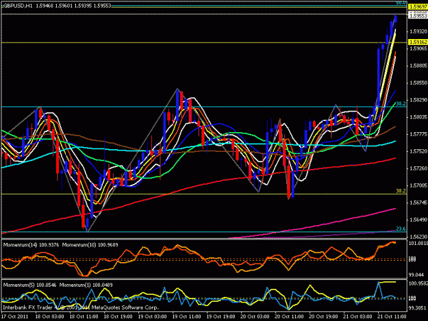
Task: Click the 19 Oct 19:00 time label
Action: [221, 316]
